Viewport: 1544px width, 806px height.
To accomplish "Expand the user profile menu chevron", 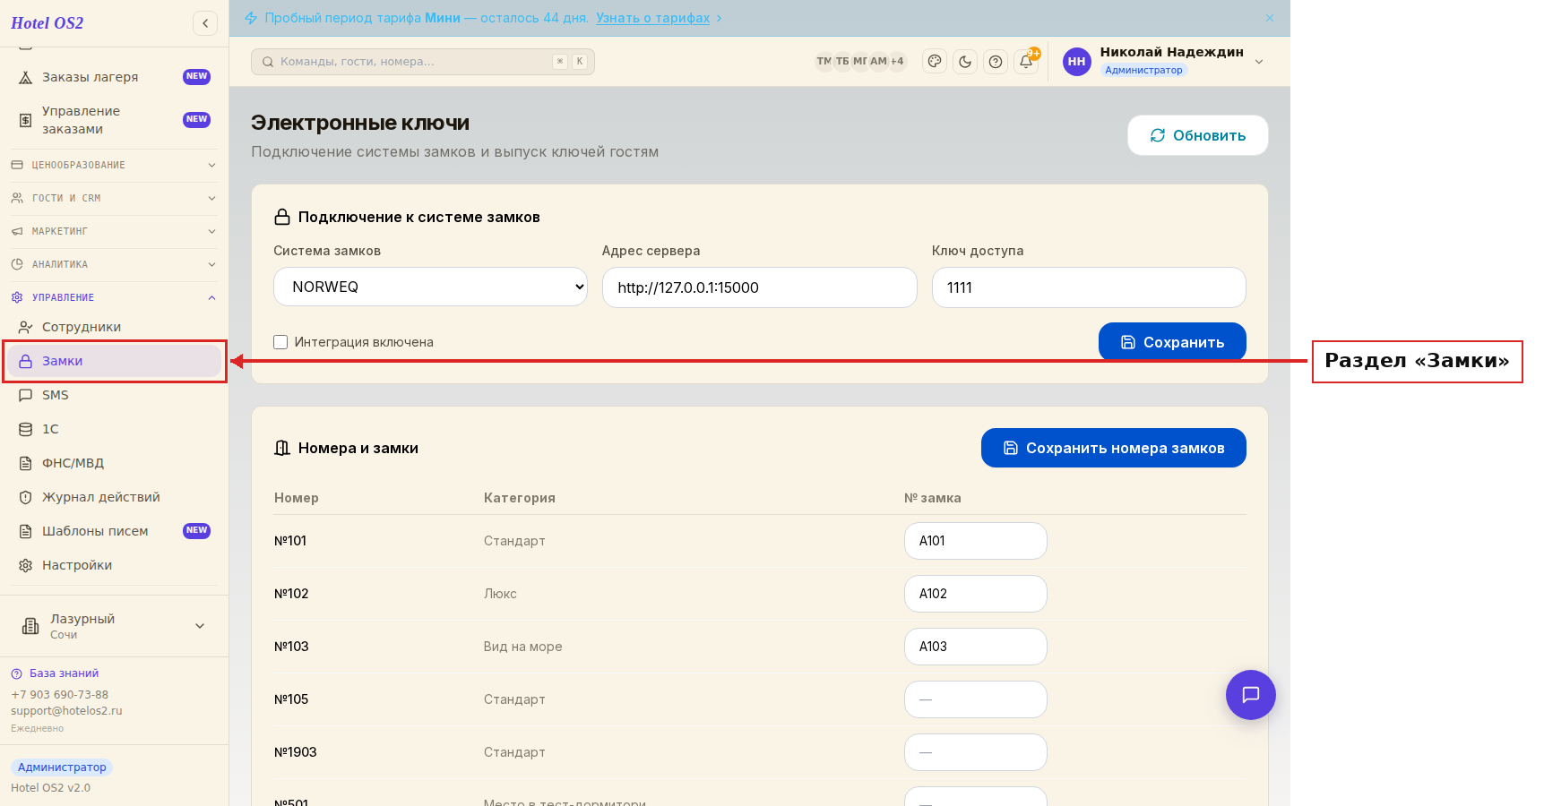I will tap(1259, 62).
